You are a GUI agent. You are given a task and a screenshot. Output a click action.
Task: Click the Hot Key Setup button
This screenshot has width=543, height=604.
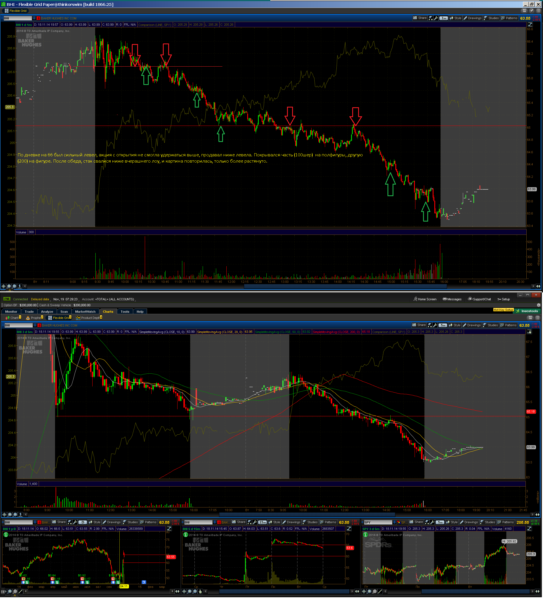(503, 310)
